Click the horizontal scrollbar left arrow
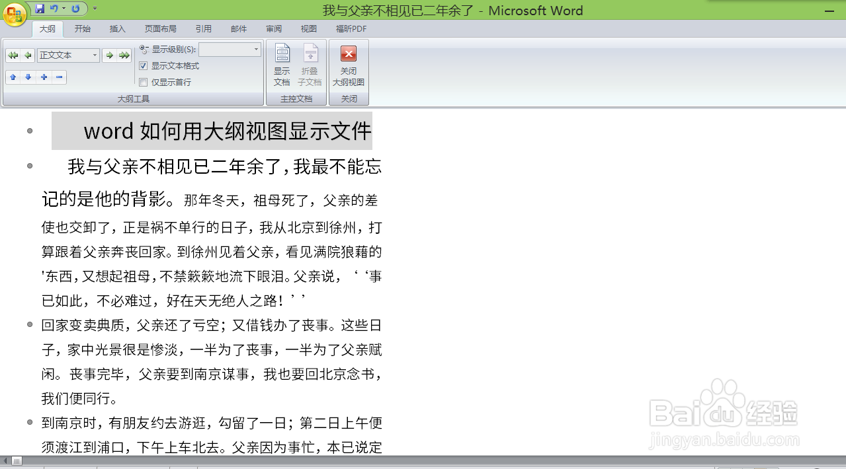The image size is (846, 469). (x=5, y=460)
